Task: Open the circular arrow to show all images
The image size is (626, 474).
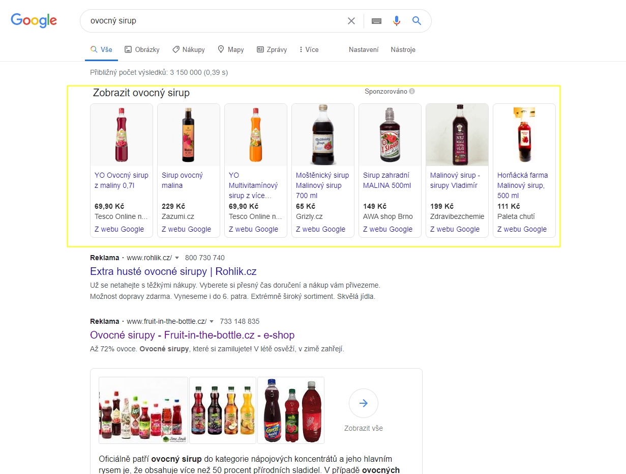Action: click(364, 403)
